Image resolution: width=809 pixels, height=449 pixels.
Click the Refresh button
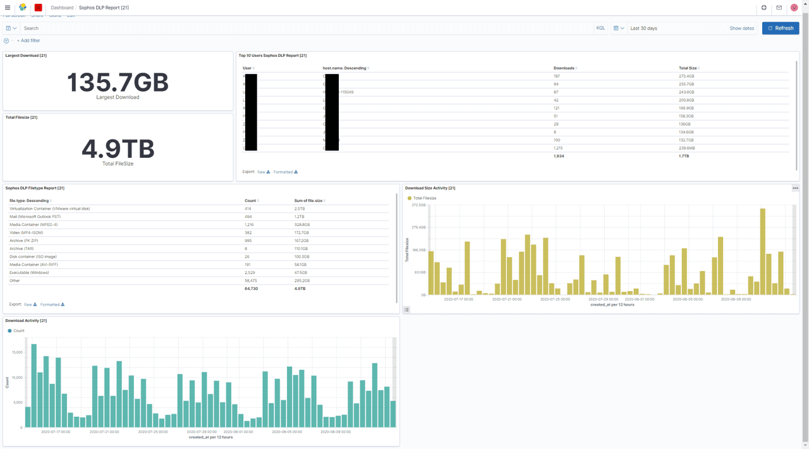click(x=780, y=28)
